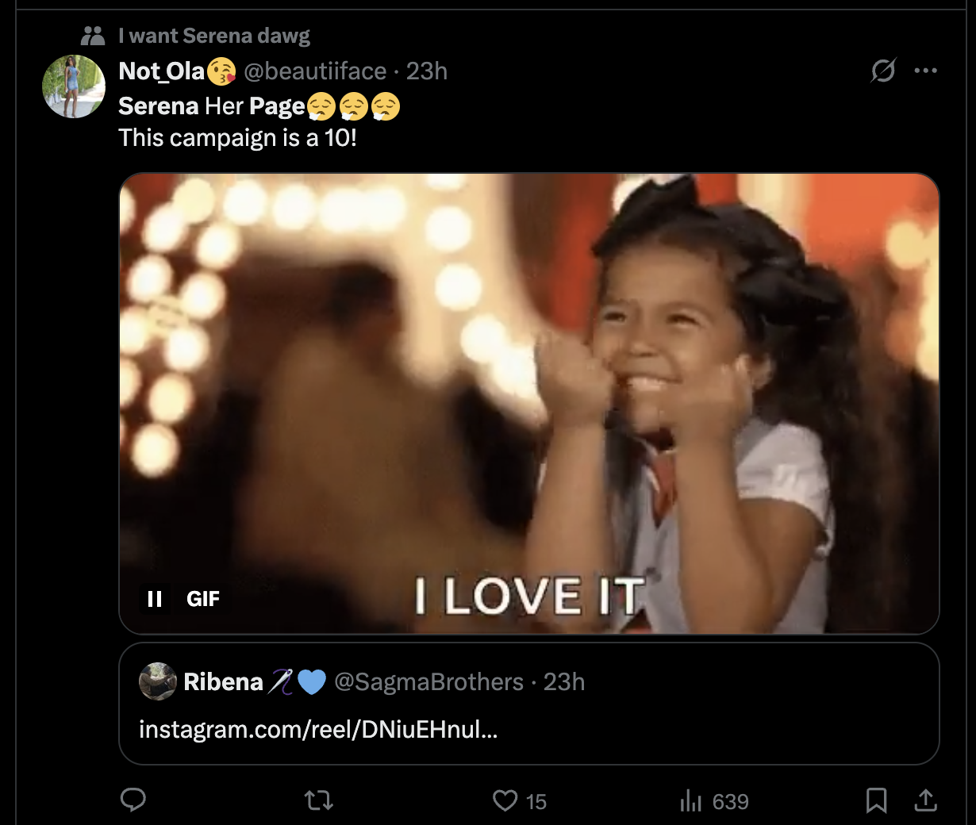Image resolution: width=976 pixels, height=825 pixels.
Task: Repost this tweet with the arrows icon
Action: click(319, 800)
